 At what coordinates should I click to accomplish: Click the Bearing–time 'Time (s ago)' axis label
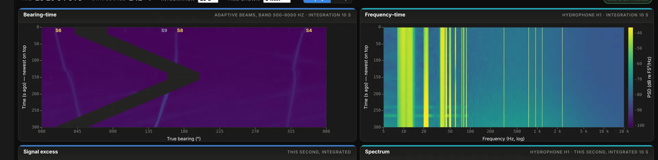(24, 77)
